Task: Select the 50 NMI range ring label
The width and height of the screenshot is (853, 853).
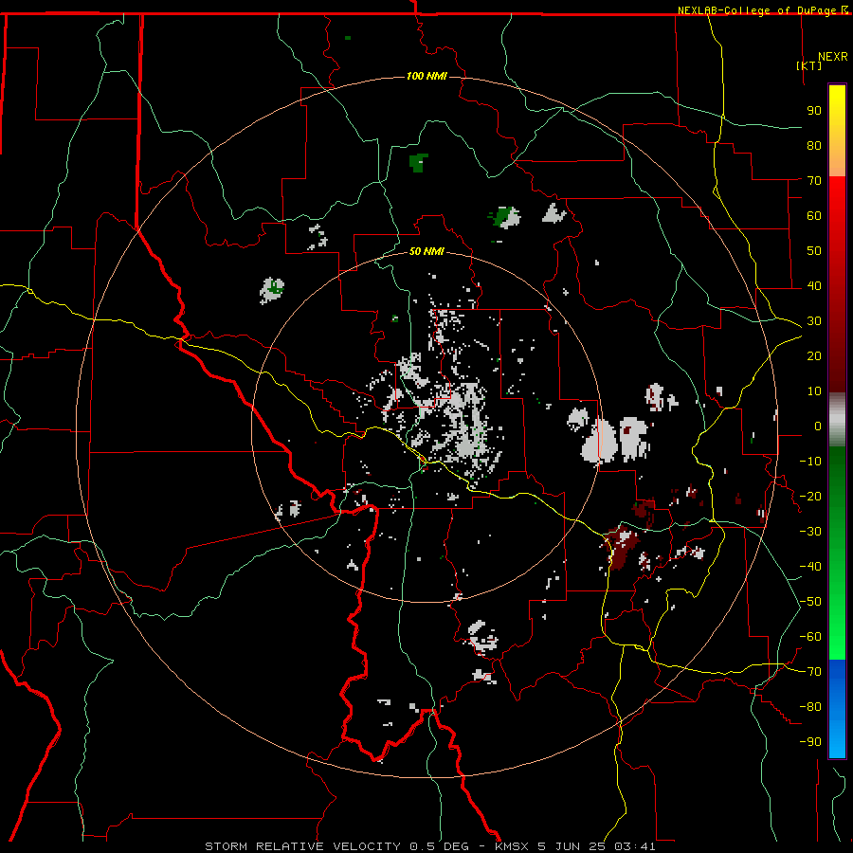Action: (x=426, y=251)
